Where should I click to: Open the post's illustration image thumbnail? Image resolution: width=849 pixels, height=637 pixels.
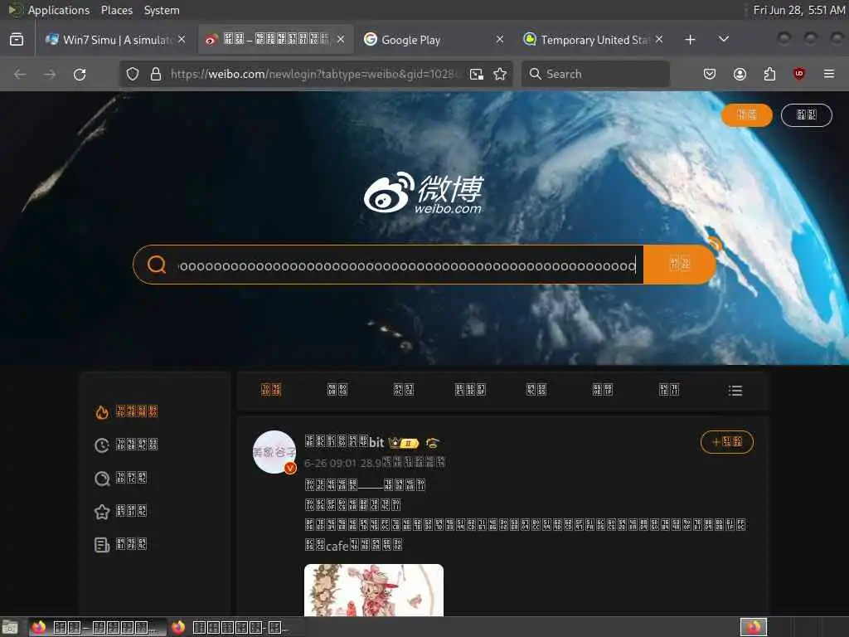(374, 590)
